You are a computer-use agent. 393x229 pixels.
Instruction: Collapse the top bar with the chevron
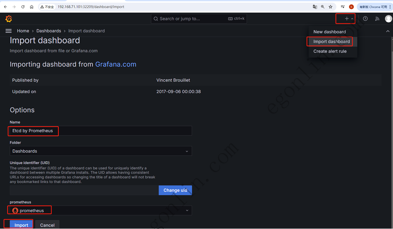click(x=388, y=31)
